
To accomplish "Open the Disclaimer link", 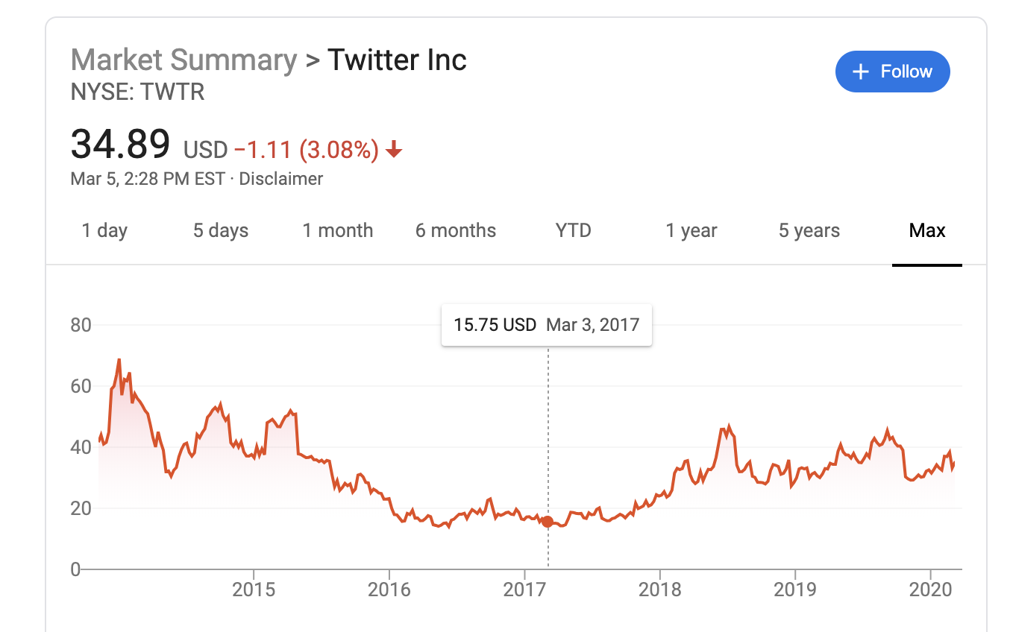I will tap(281, 179).
